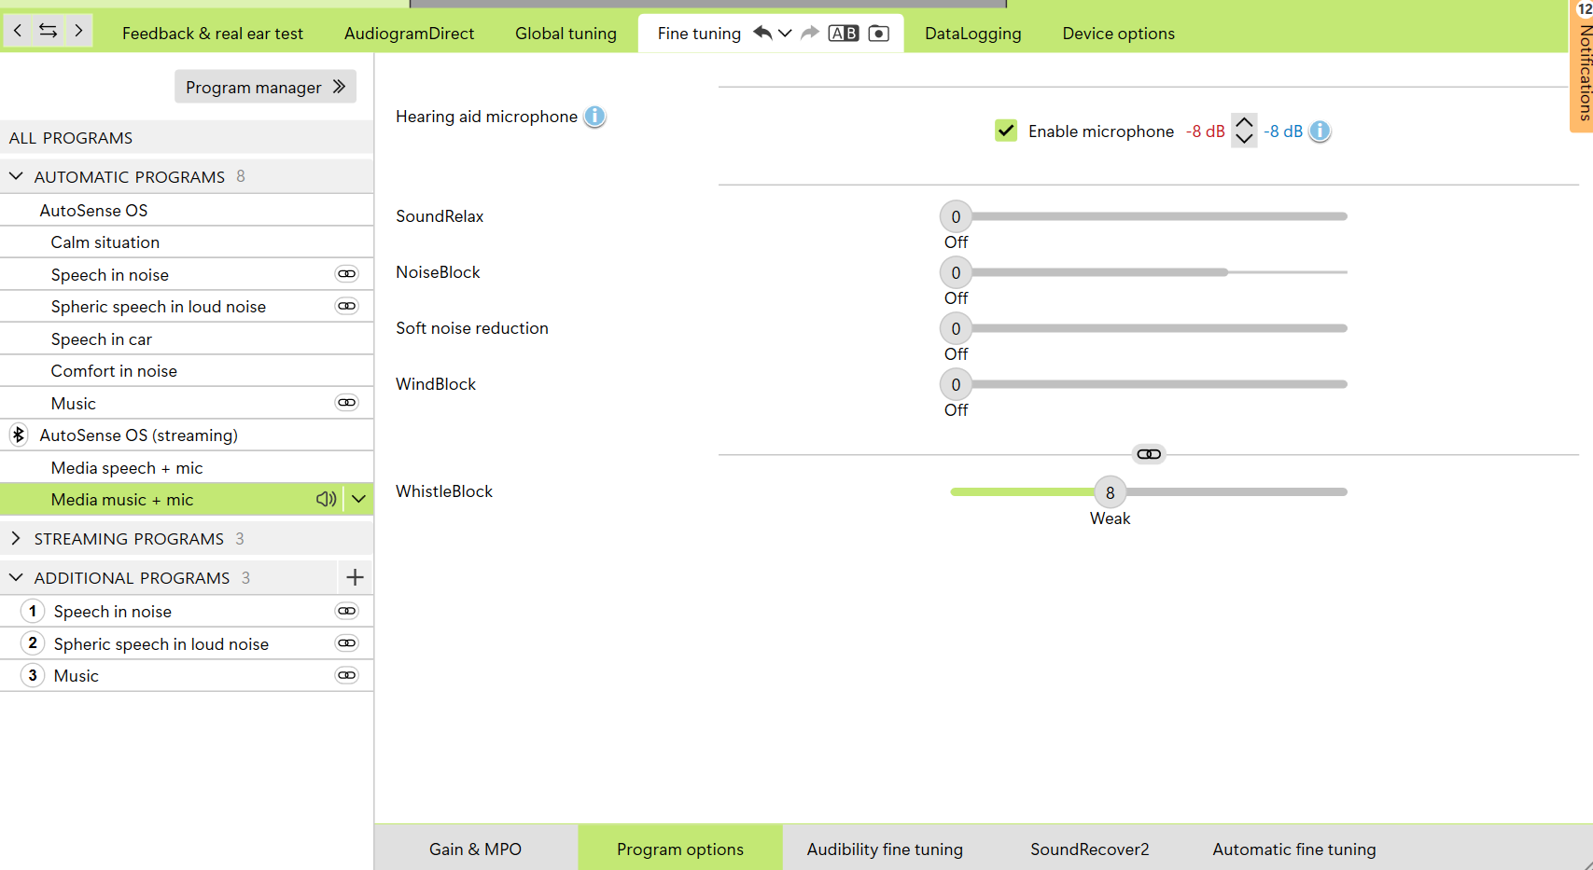
Task: Decrease microphone attenuation with down arrow
Action: coord(1244,139)
